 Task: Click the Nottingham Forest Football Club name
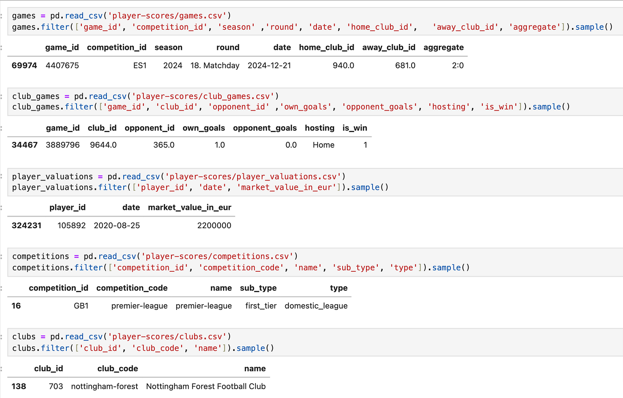[x=206, y=386]
